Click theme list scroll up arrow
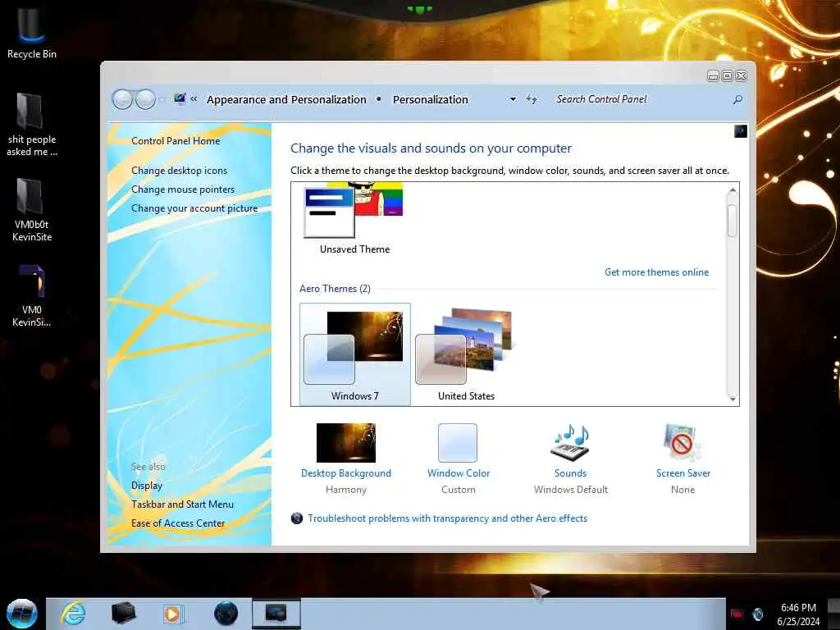This screenshot has width=840, height=630. 733,190
